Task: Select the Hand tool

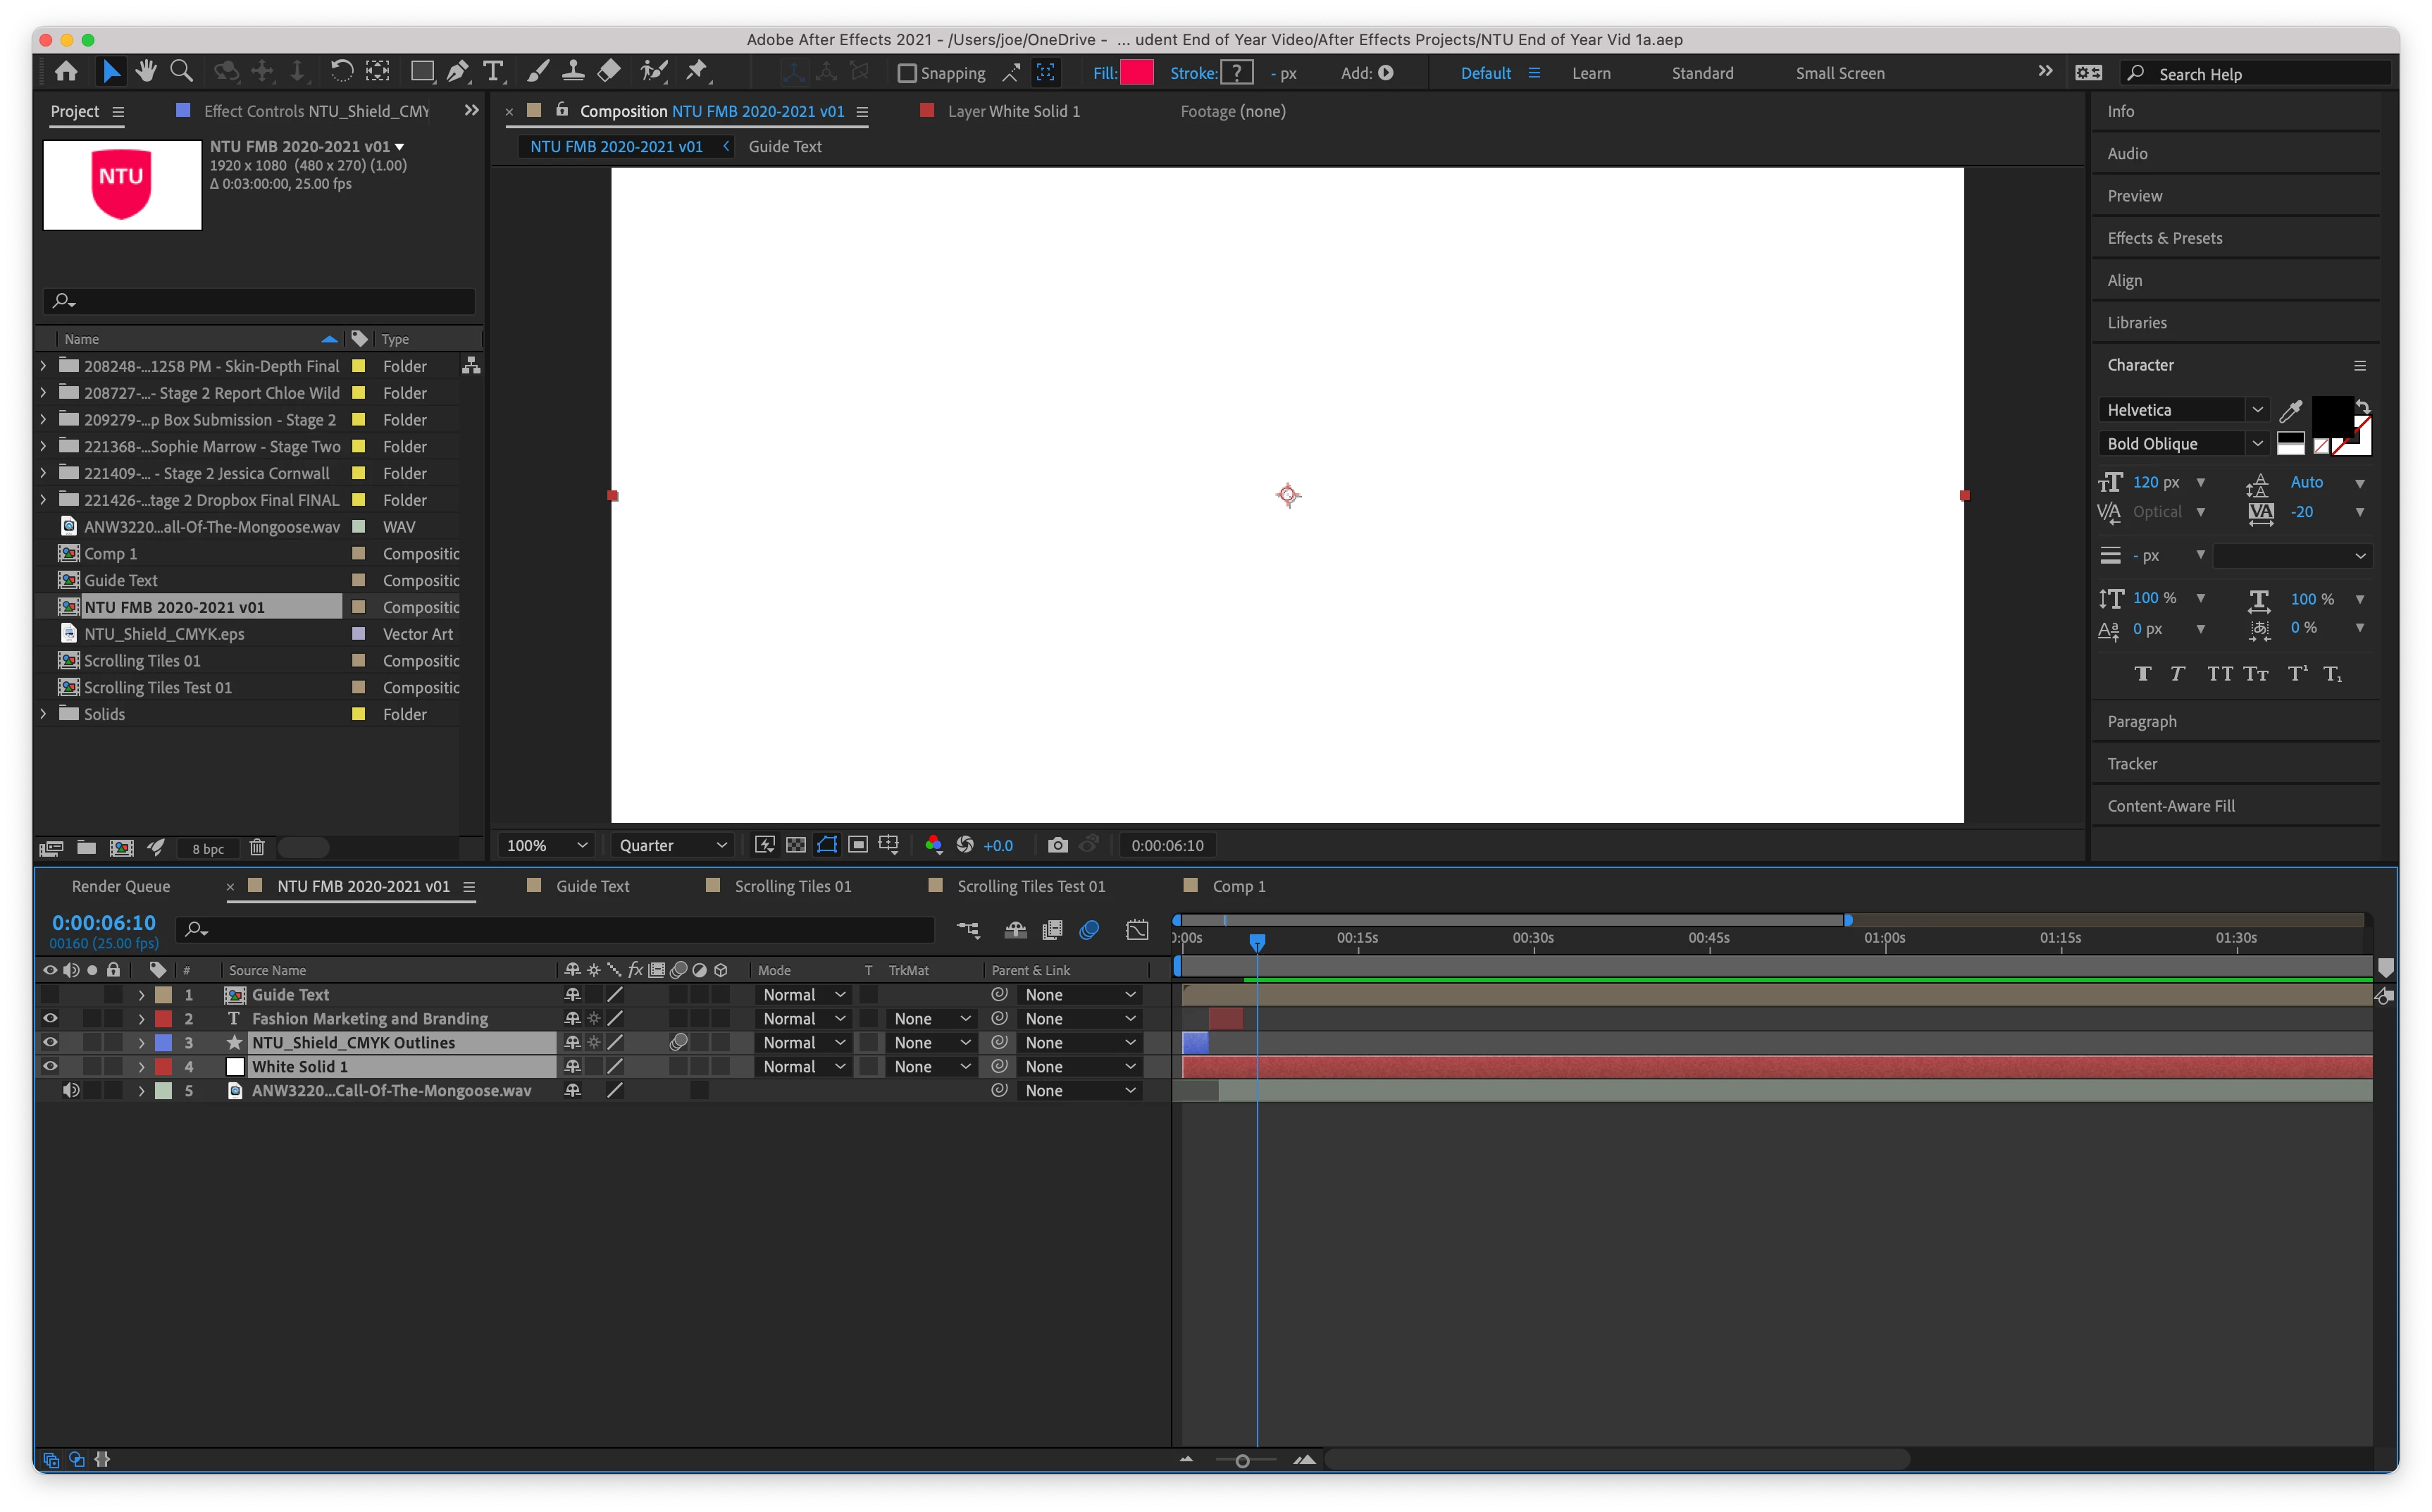Action: (x=146, y=72)
